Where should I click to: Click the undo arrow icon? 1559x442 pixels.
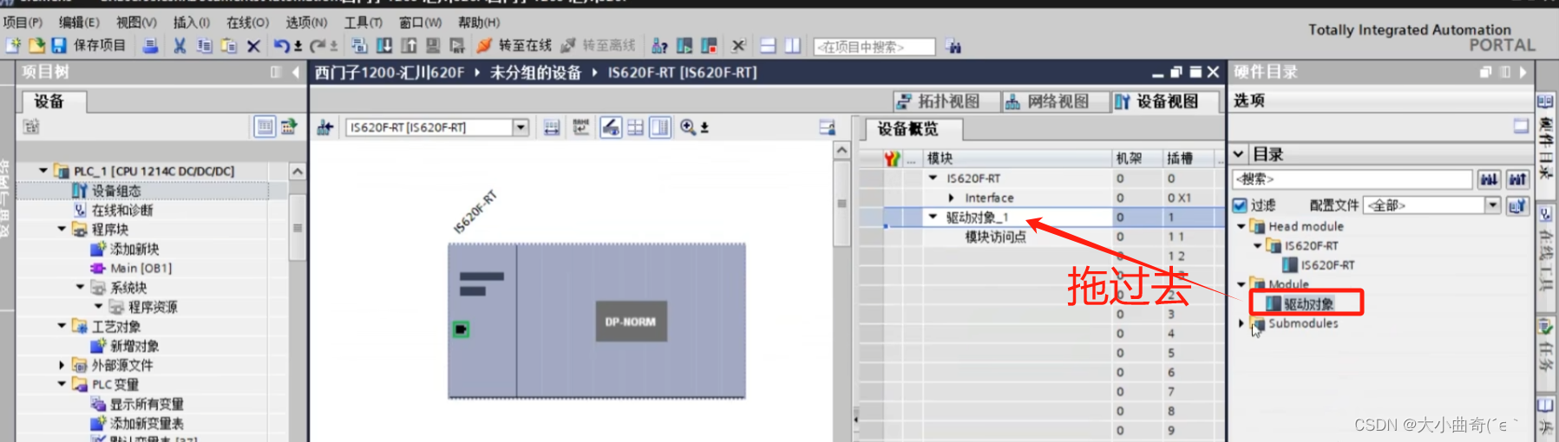coord(282,45)
